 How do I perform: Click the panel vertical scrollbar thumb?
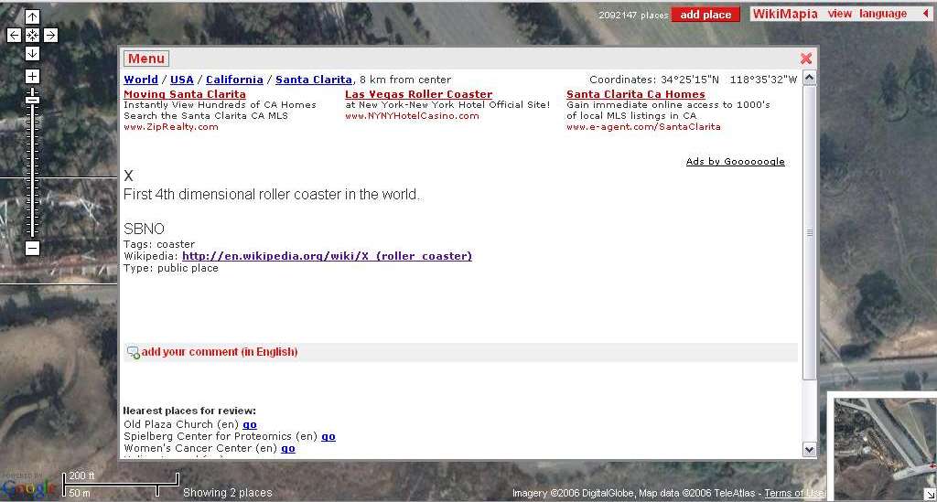pyautogui.click(x=810, y=233)
